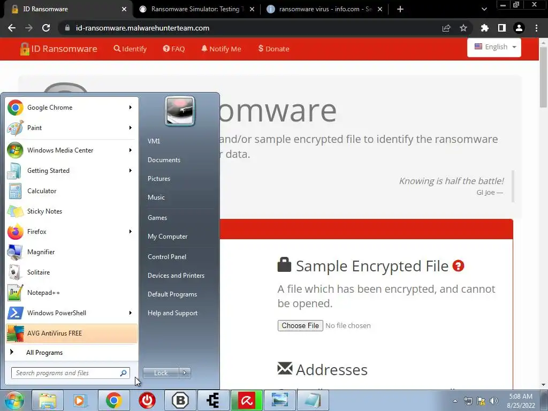The image size is (548, 411).
Task: Select the ID Ransomware tab
Action: [66, 9]
